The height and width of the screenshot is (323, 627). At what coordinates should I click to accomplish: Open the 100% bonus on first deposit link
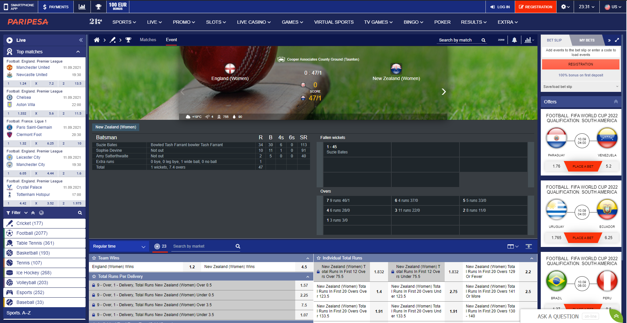(581, 75)
